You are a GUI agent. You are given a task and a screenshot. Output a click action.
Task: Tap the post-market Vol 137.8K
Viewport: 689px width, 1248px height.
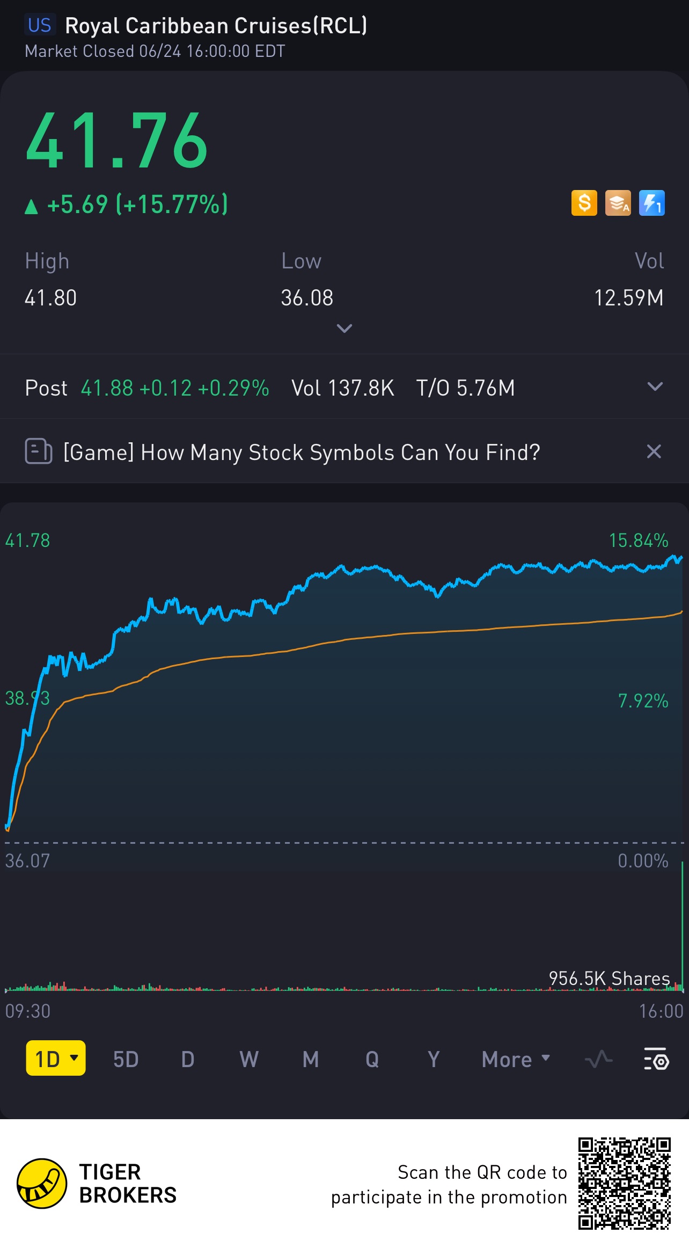tap(343, 388)
